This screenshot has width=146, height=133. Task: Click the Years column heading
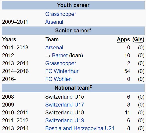click(9, 39)
